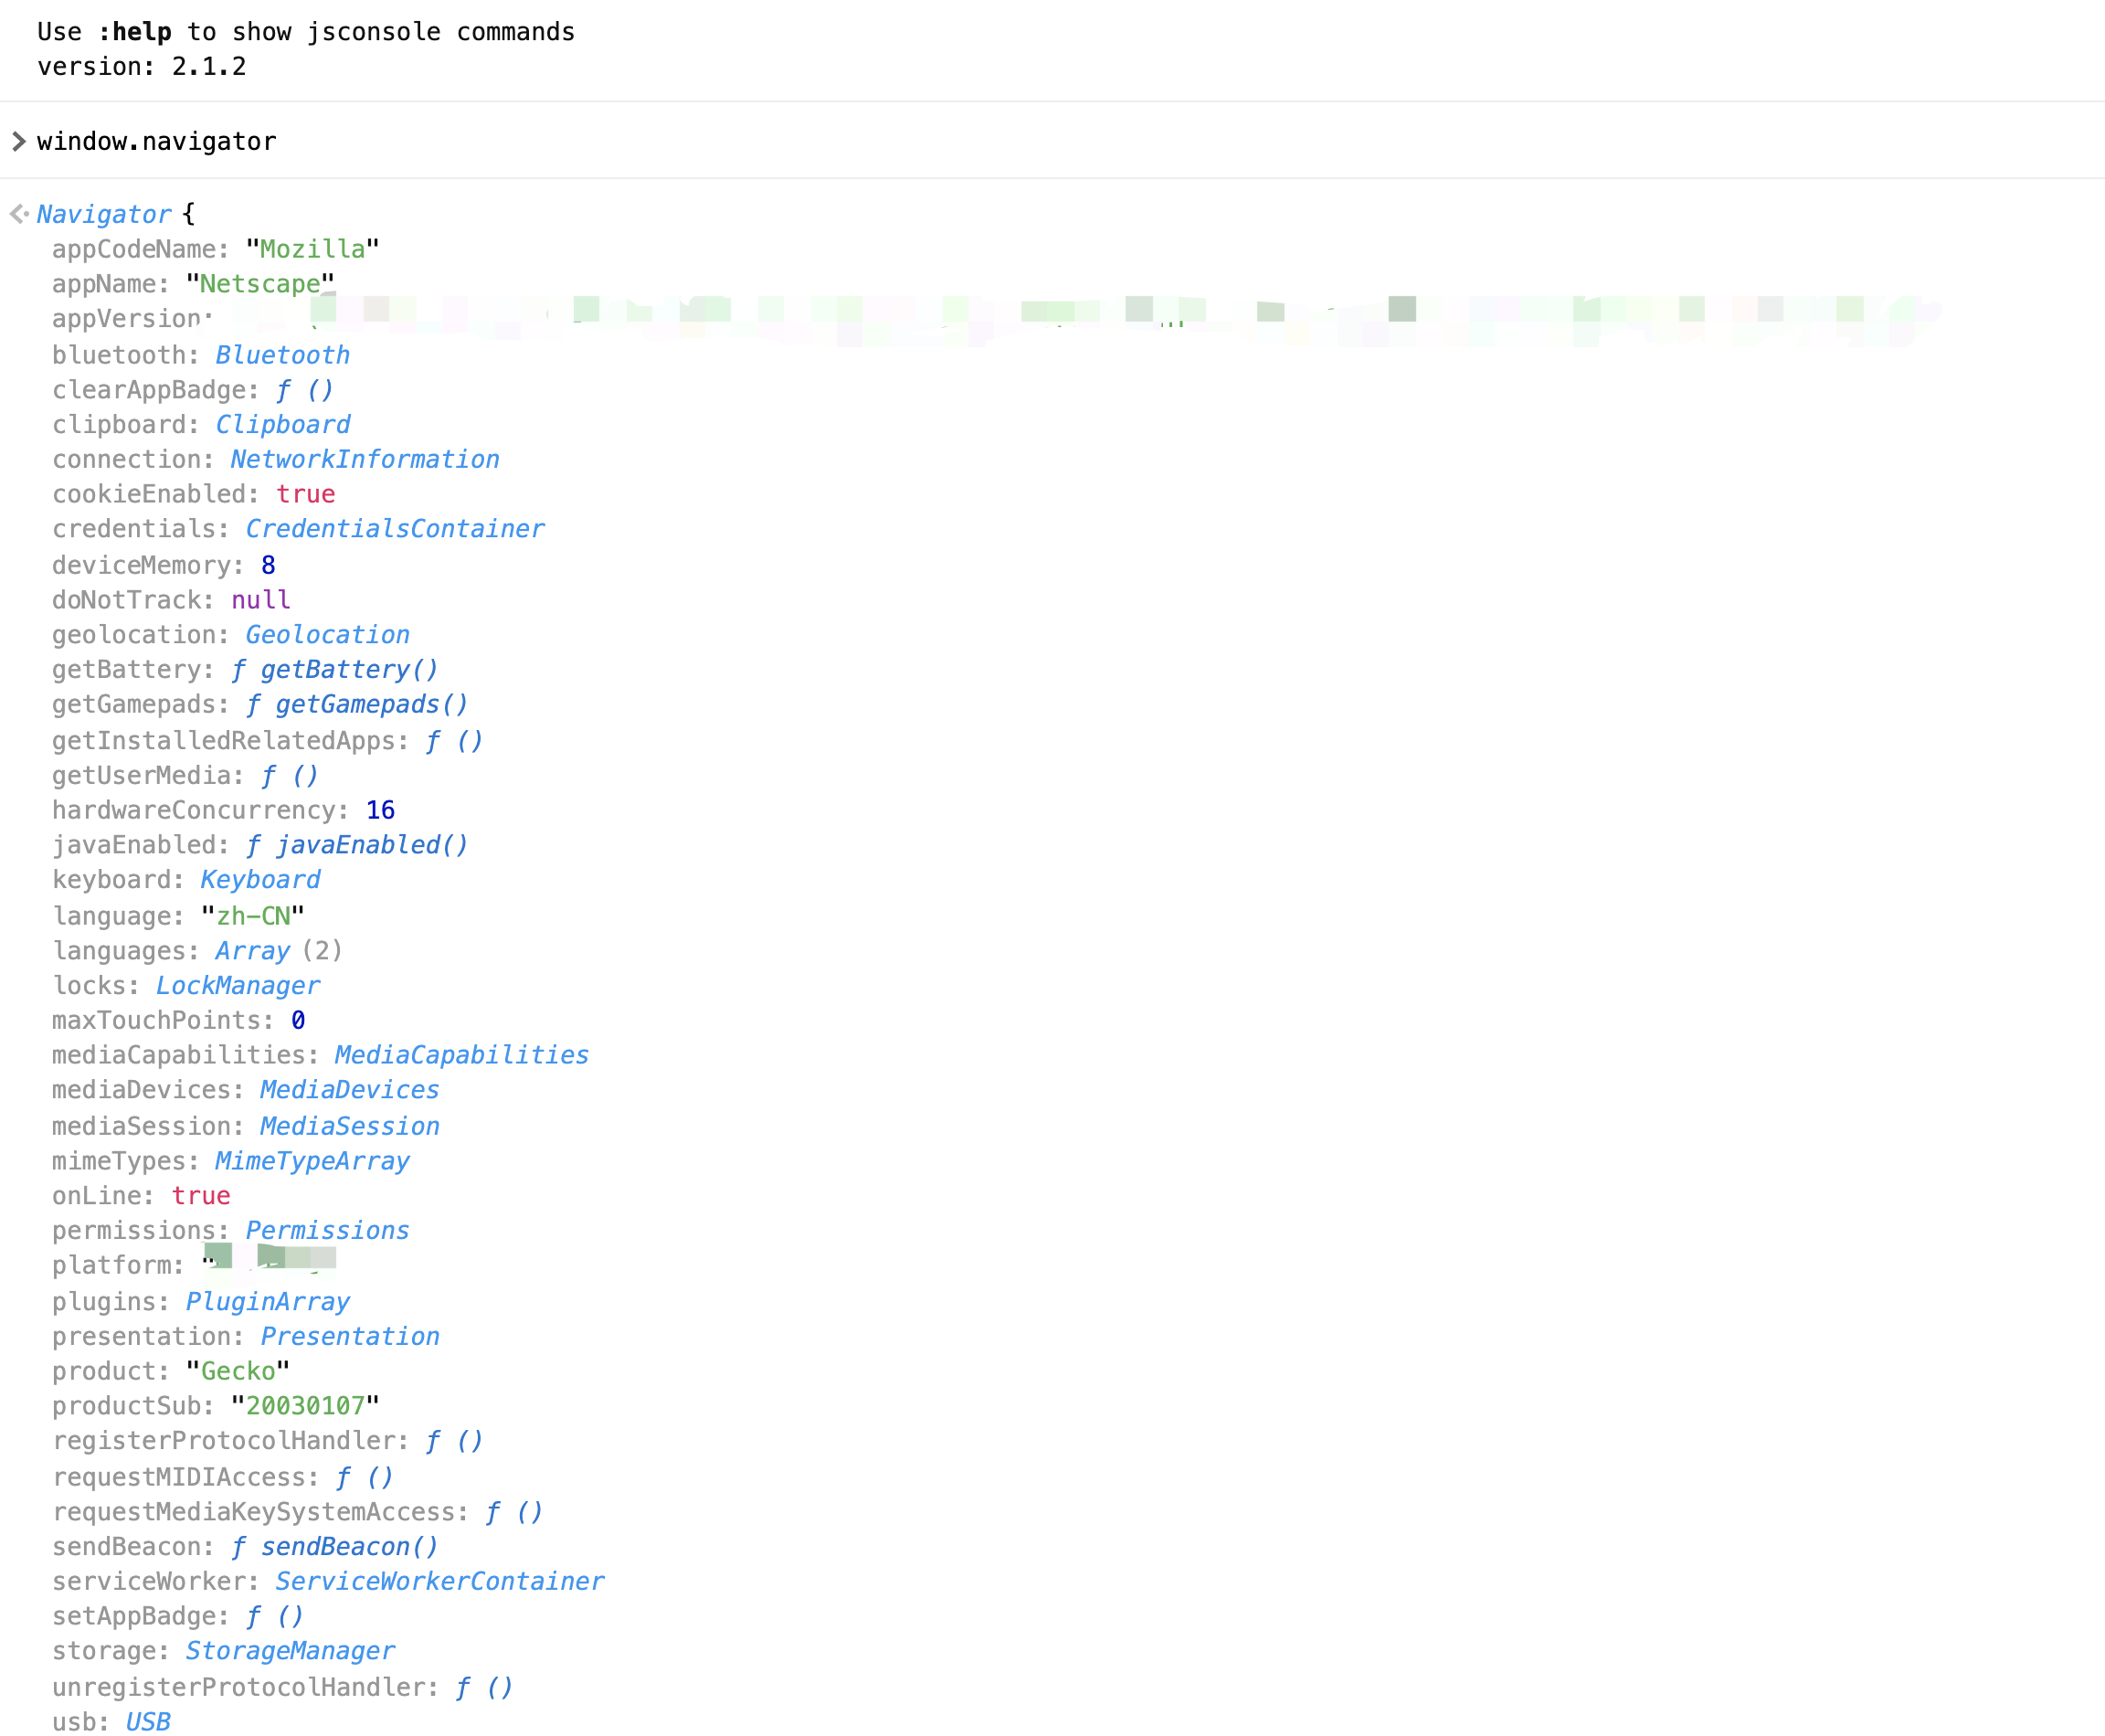Click the window.navigator command input line

(156, 141)
